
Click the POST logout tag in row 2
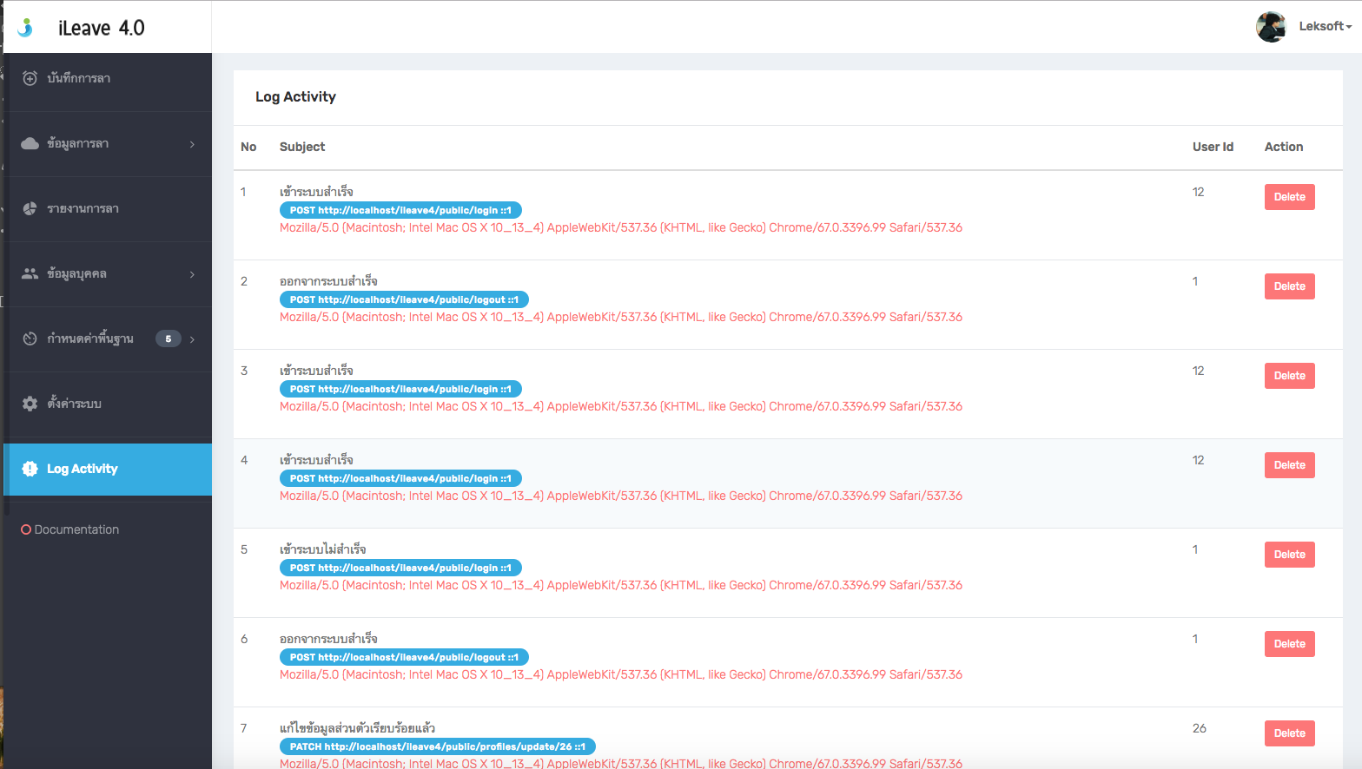404,299
